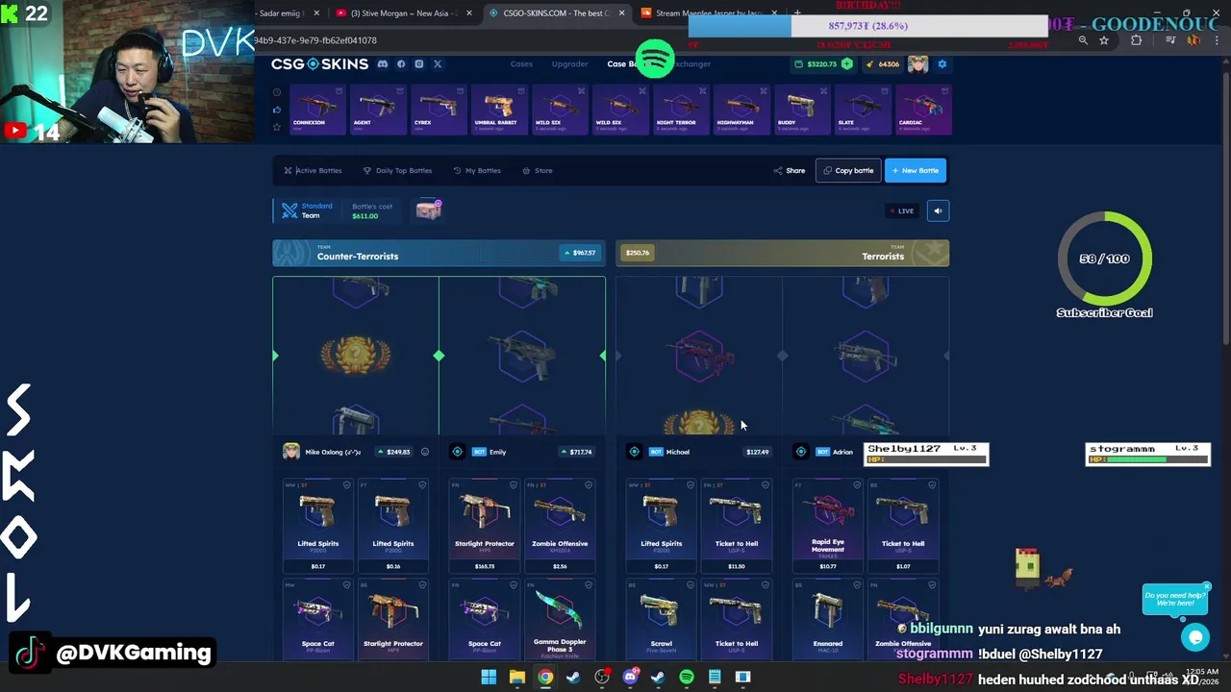The image size is (1231, 692).
Task: Open Google Chrome from taskbar
Action: pyautogui.click(x=545, y=678)
